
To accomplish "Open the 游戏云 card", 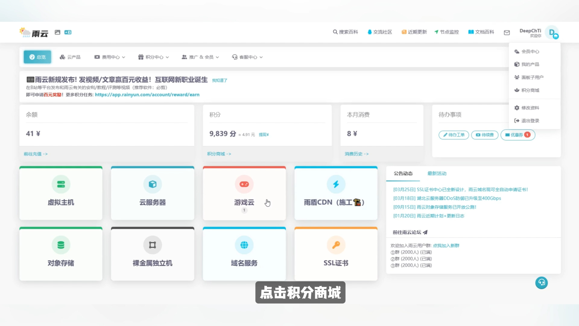I will coord(244,193).
